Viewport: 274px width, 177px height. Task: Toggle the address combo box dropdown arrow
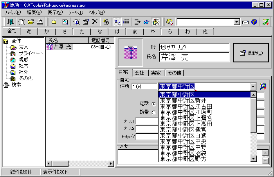pos(253,87)
